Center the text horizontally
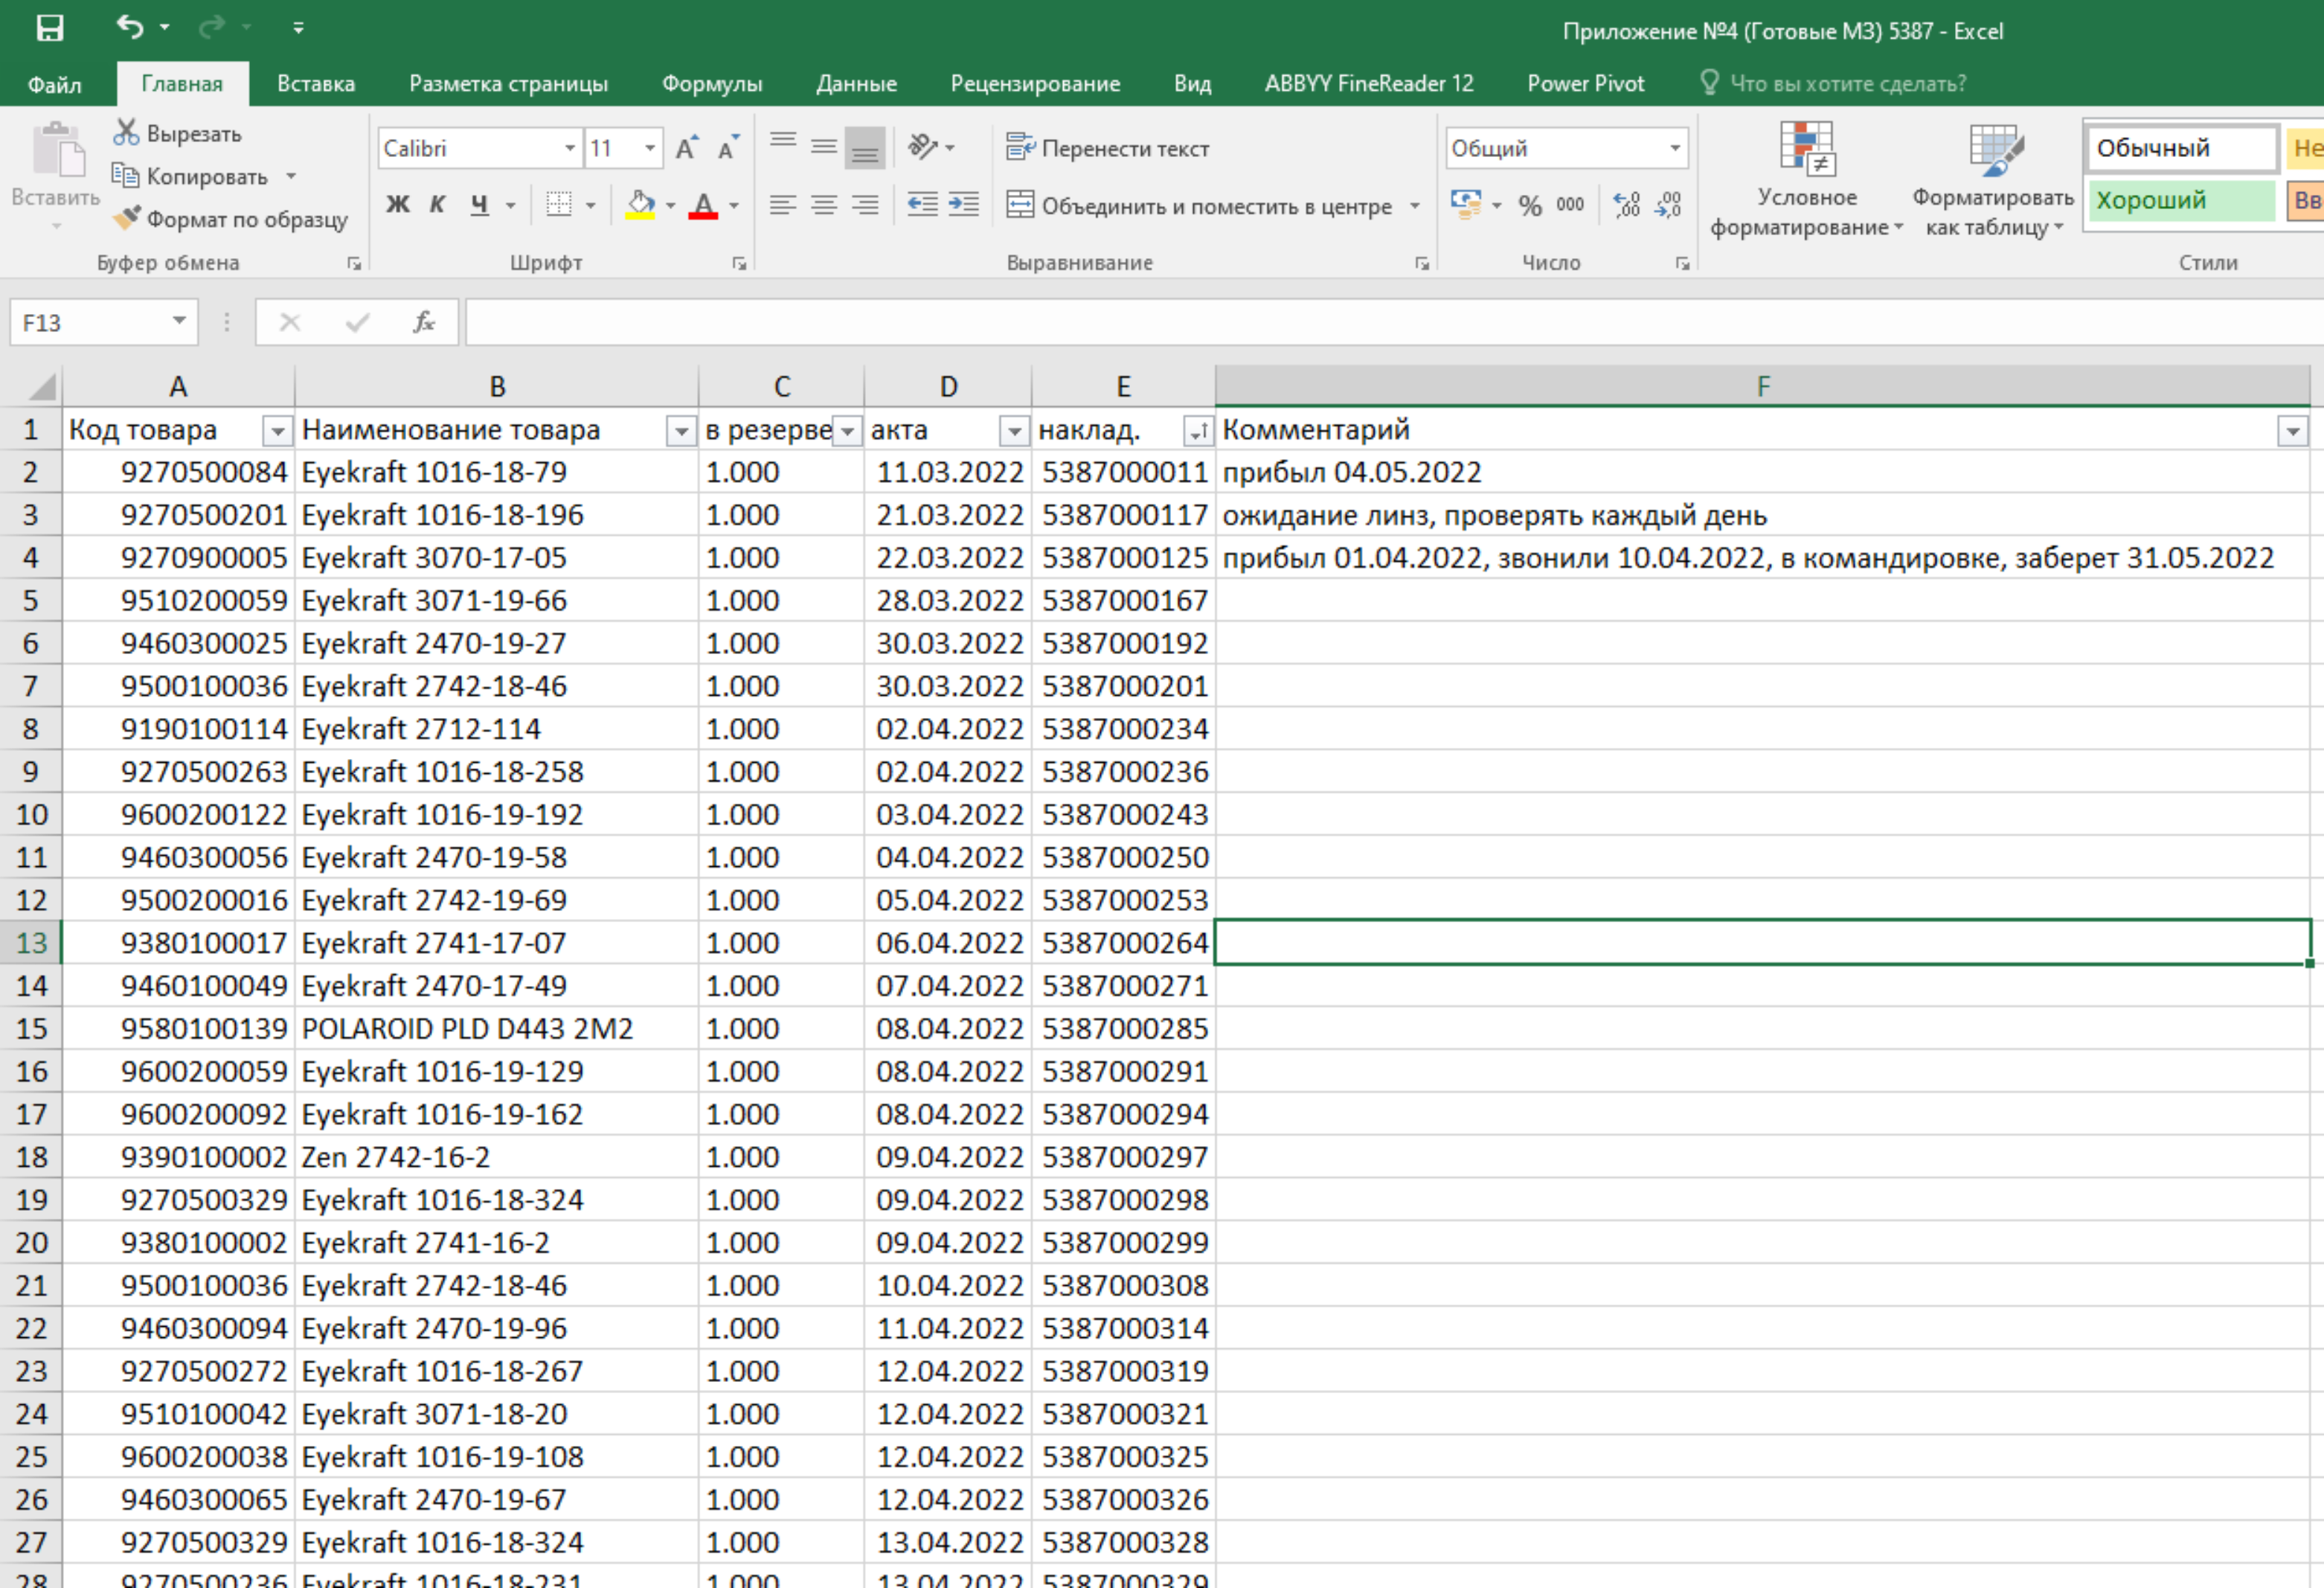Image resolution: width=2324 pixels, height=1588 pixels. (824, 205)
